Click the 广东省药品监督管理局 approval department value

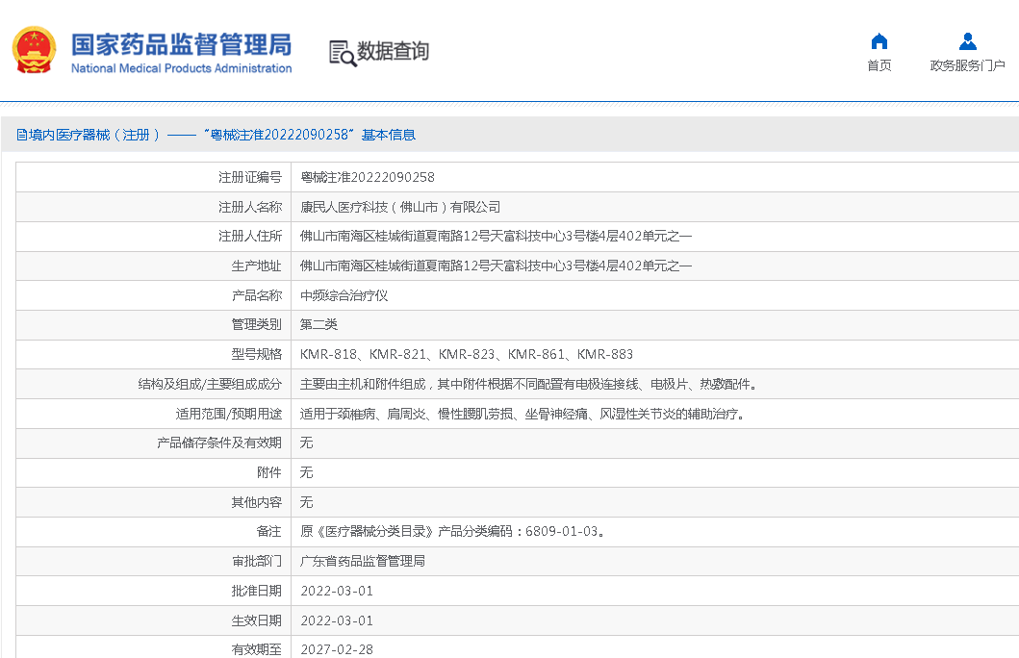(363, 561)
